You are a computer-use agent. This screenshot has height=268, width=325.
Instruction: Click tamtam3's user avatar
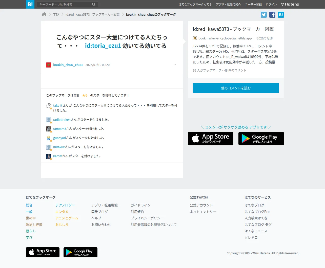click(x=49, y=129)
